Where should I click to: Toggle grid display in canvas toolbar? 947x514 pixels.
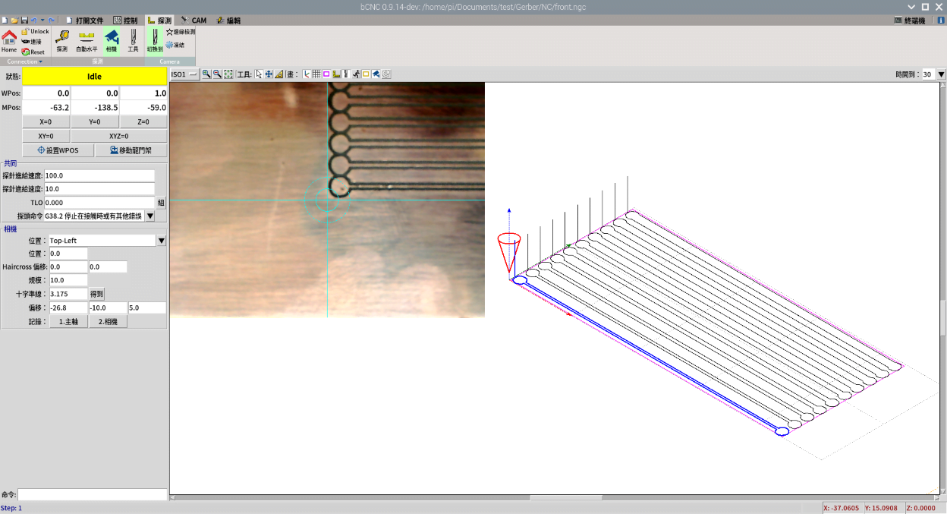pyautogui.click(x=316, y=74)
